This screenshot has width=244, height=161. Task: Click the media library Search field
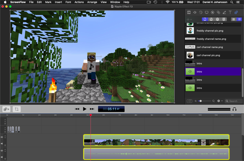pyautogui.click(x=234, y=101)
